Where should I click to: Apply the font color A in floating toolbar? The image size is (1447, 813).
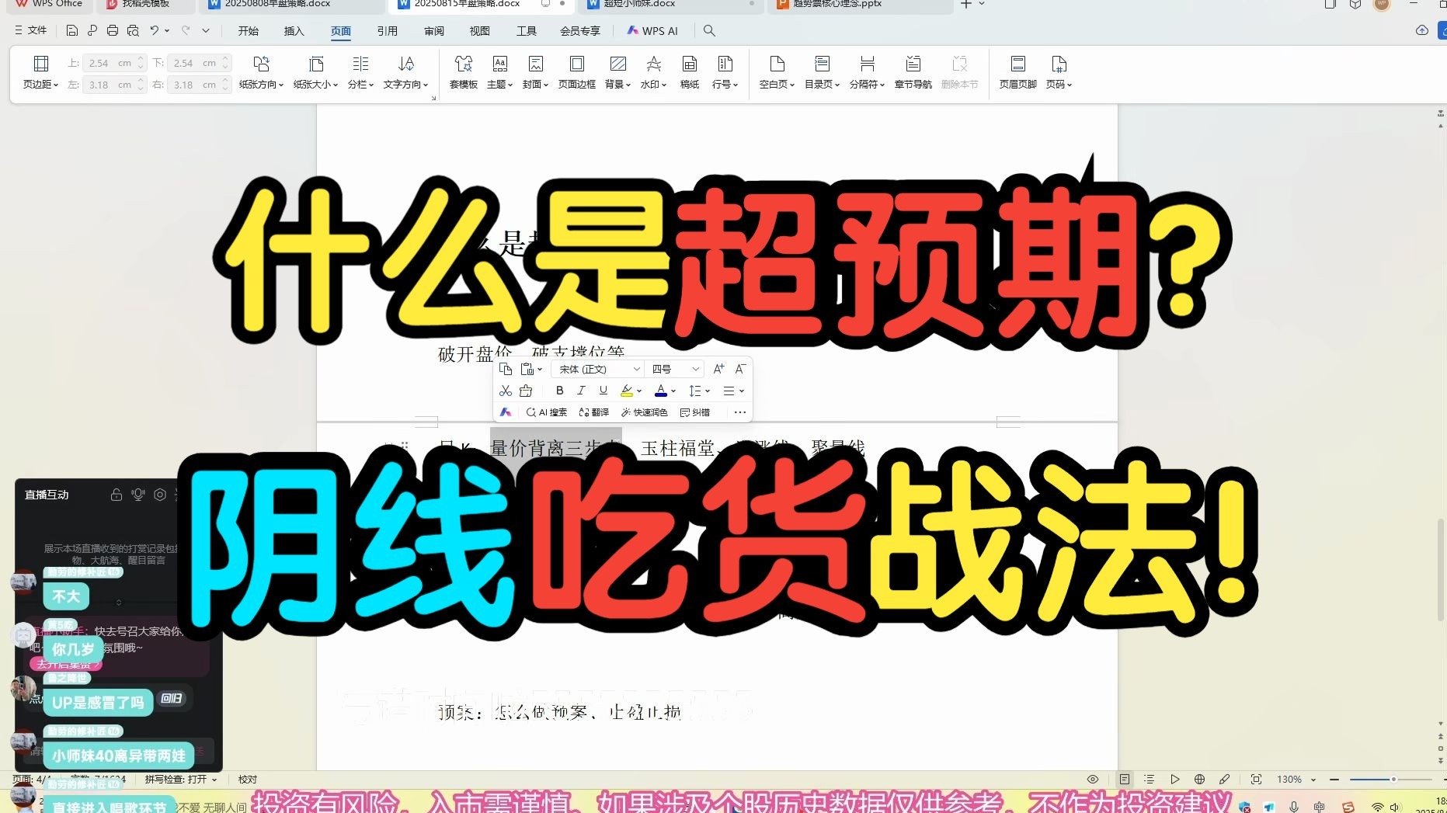pyautogui.click(x=661, y=391)
